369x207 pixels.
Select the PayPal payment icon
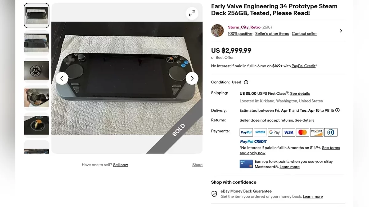click(246, 132)
